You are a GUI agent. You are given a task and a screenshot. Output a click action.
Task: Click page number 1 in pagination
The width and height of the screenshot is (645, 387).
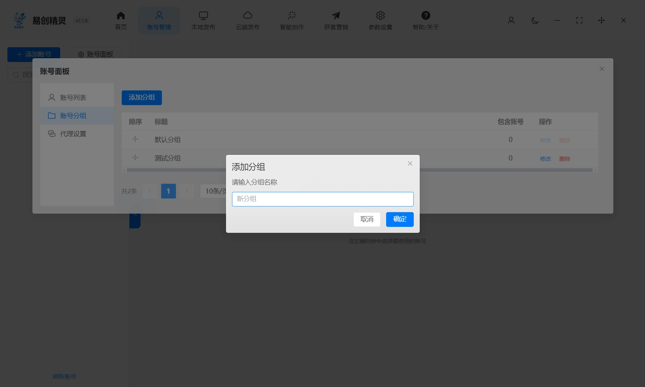point(169,191)
